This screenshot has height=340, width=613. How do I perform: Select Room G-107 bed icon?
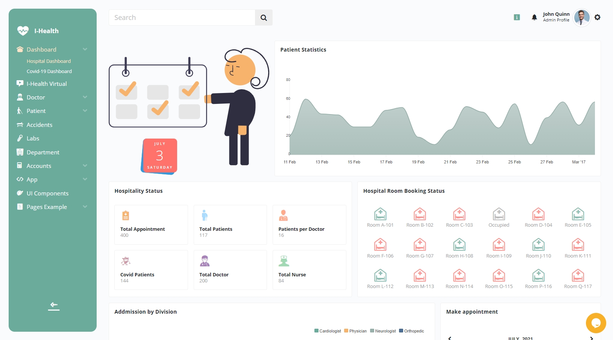tap(420, 245)
